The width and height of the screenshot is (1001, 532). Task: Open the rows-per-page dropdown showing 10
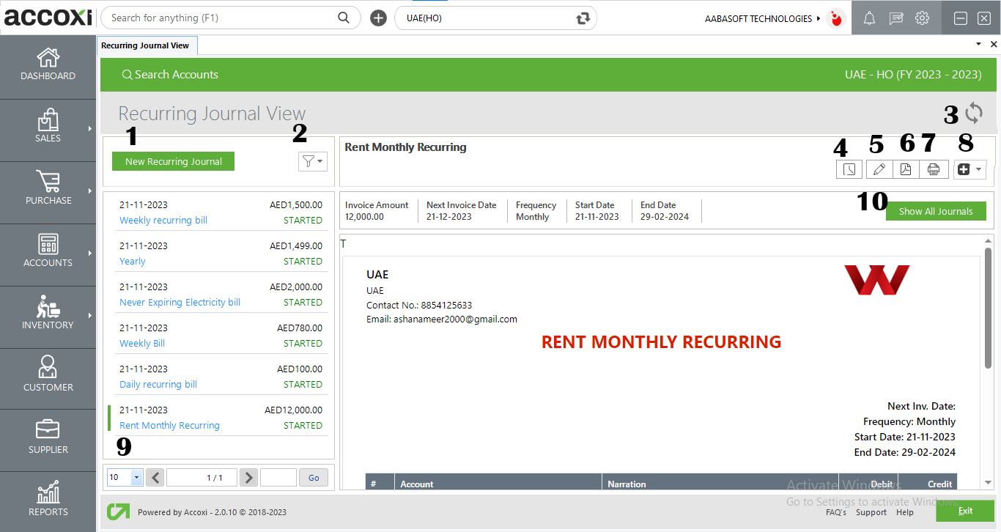pos(124,477)
